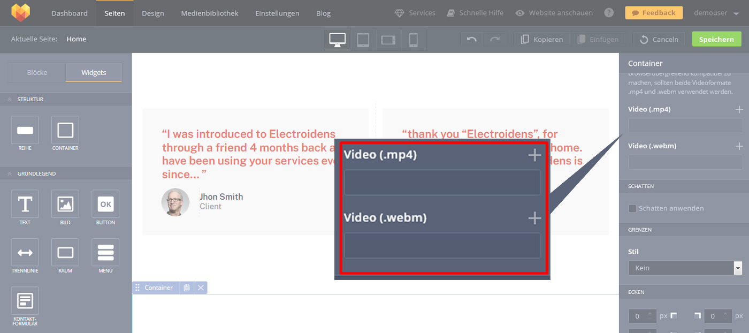
Task: Click the Feedback button
Action: [654, 13]
